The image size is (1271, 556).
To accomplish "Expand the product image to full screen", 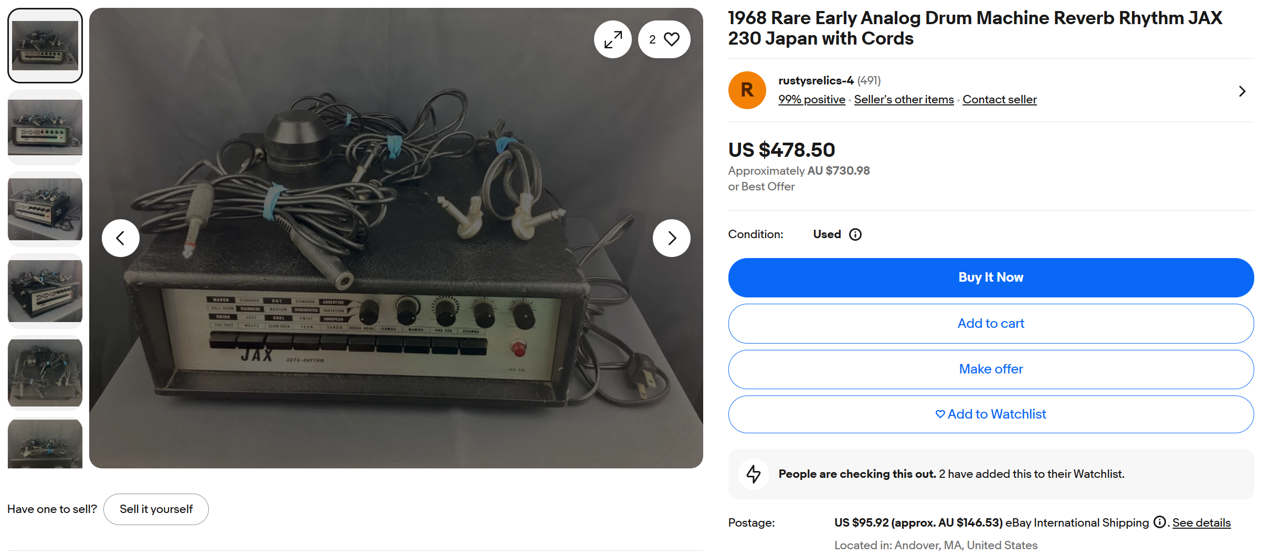I will [x=612, y=39].
